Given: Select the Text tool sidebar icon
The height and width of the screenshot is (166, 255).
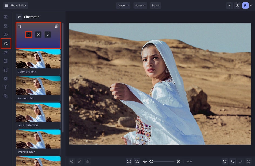Looking at the screenshot, I should click(x=5, y=87).
